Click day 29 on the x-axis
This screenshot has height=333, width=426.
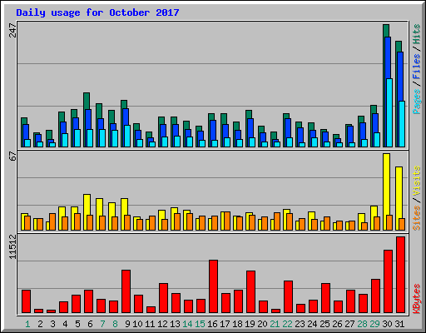pyautogui.click(x=374, y=324)
